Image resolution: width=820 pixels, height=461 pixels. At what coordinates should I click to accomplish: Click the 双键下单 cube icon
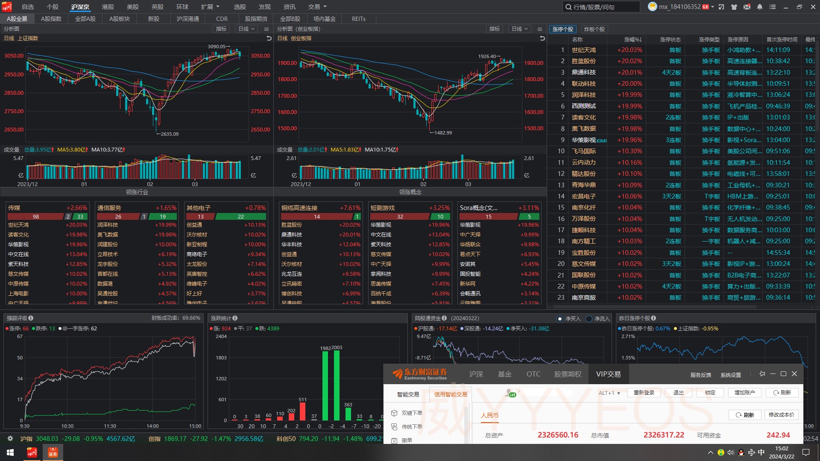coord(394,413)
